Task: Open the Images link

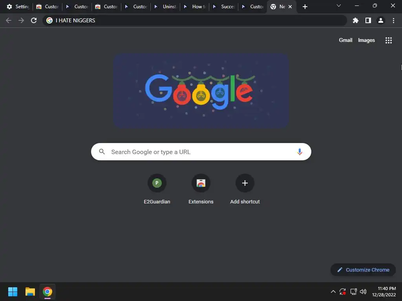Action: coord(366,40)
